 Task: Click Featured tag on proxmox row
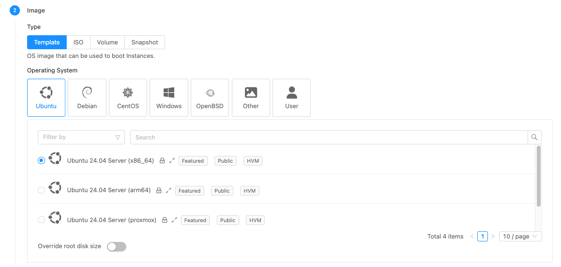pyautogui.click(x=196, y=220)
